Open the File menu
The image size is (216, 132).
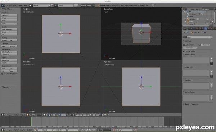pyautogui.click(x=10, y=6)
